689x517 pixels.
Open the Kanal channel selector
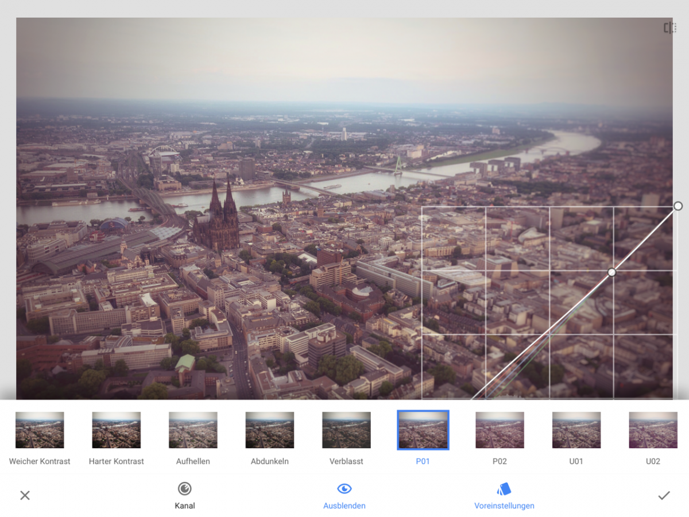pos(185,496)
